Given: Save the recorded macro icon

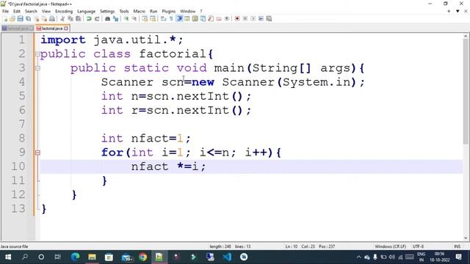Looking at the screenshot, I should pos(269,18).
